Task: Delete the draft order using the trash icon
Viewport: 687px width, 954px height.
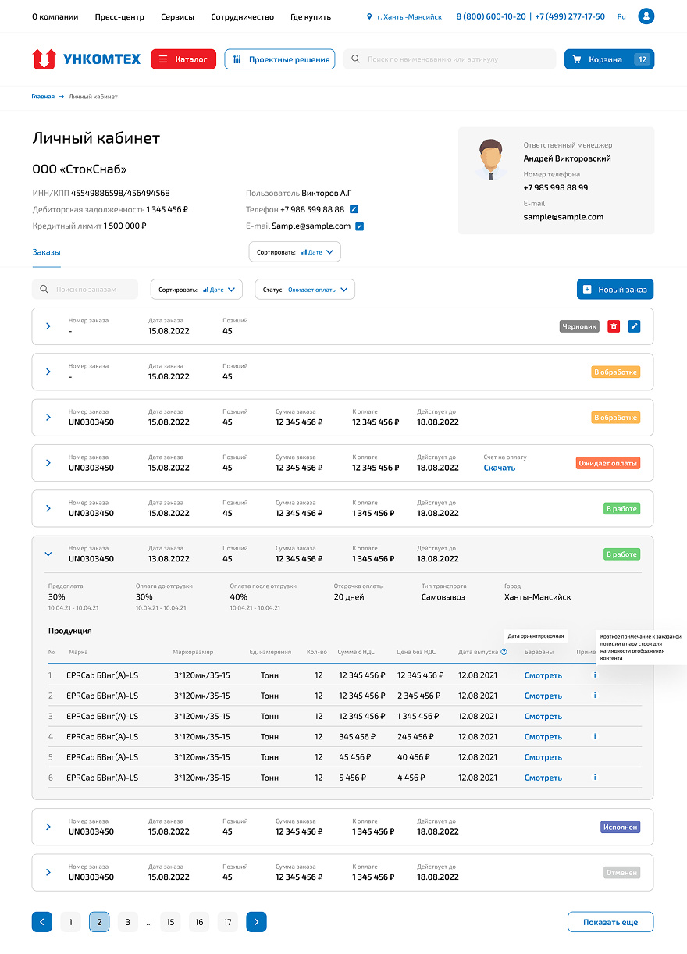Action: click(x=614, y=326)
